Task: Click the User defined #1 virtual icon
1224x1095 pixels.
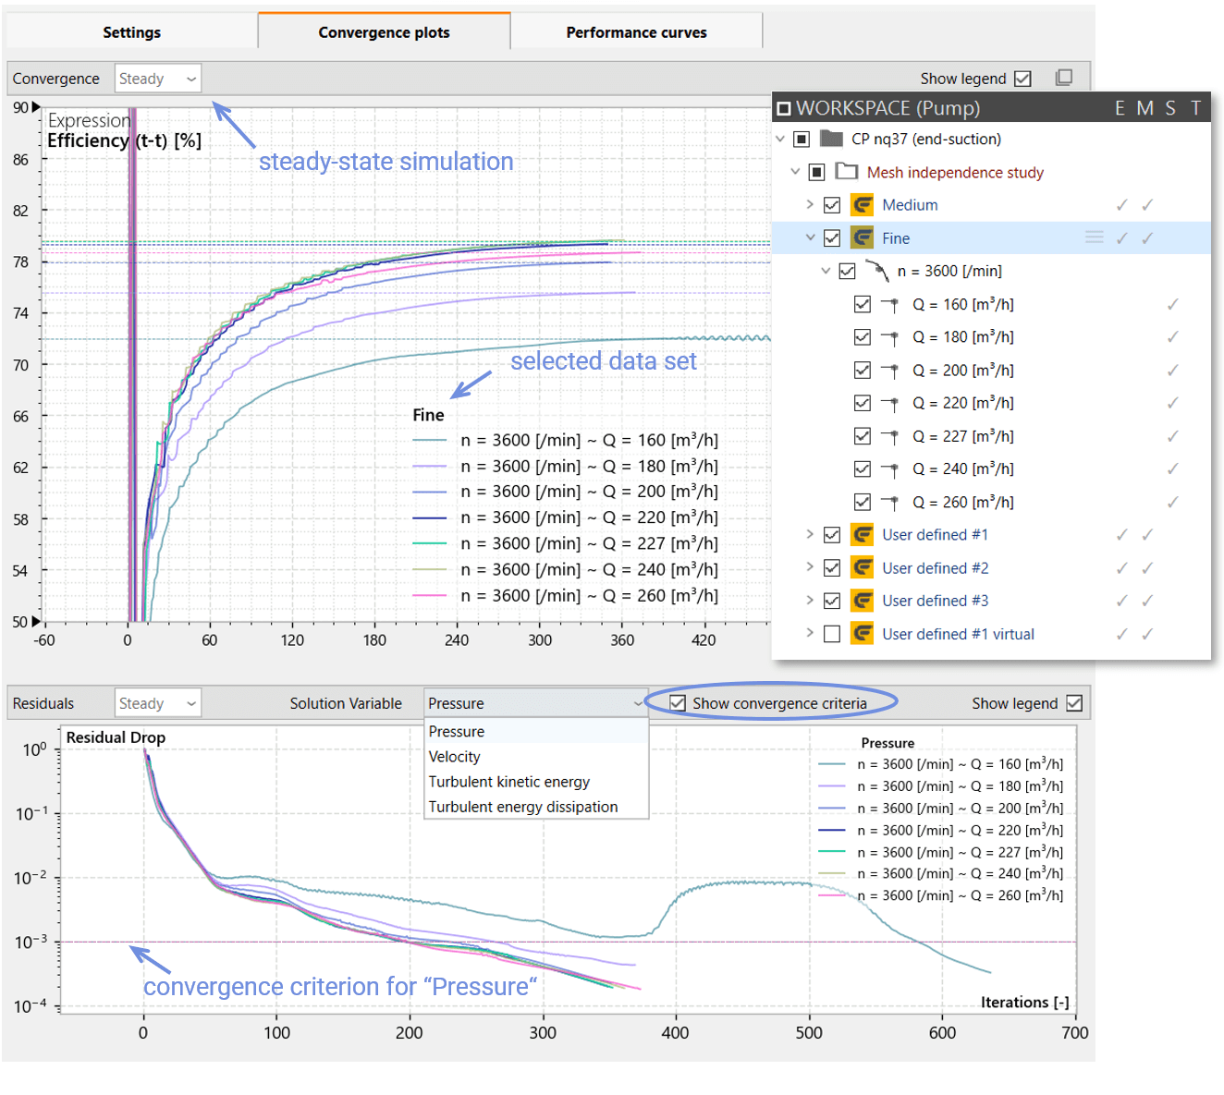Action: [x=862, y=634]
